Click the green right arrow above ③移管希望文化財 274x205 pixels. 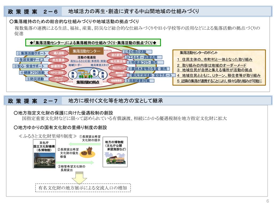click(75, 163)
